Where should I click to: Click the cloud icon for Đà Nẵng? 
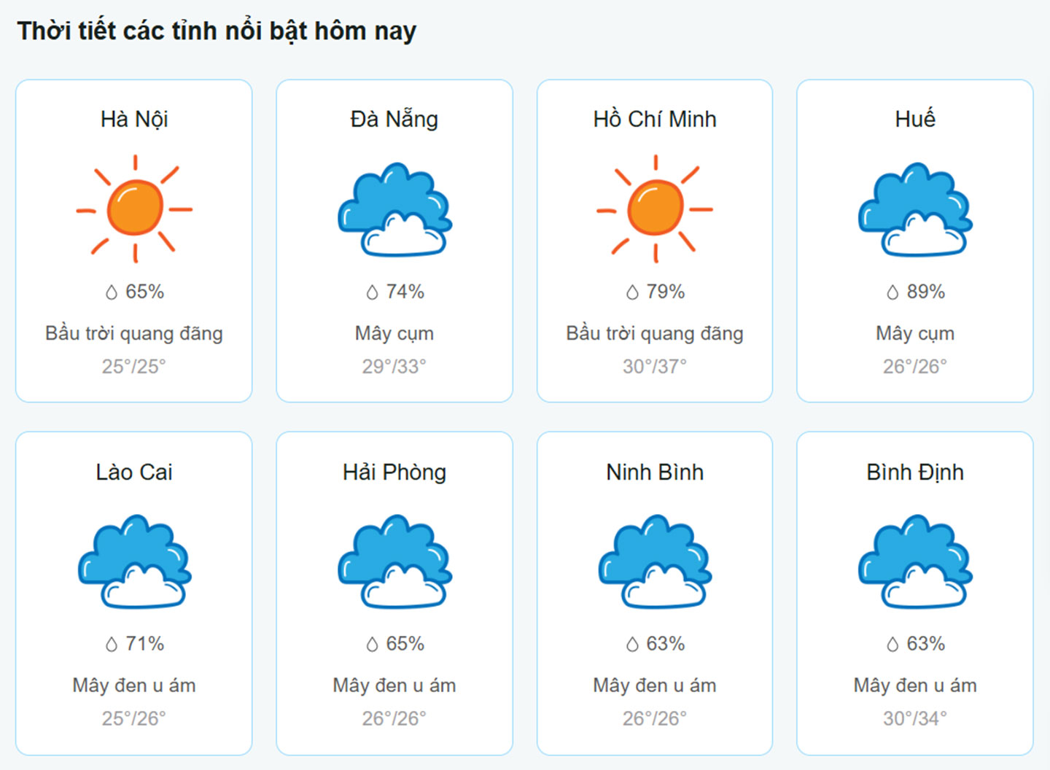pos(394,210)
